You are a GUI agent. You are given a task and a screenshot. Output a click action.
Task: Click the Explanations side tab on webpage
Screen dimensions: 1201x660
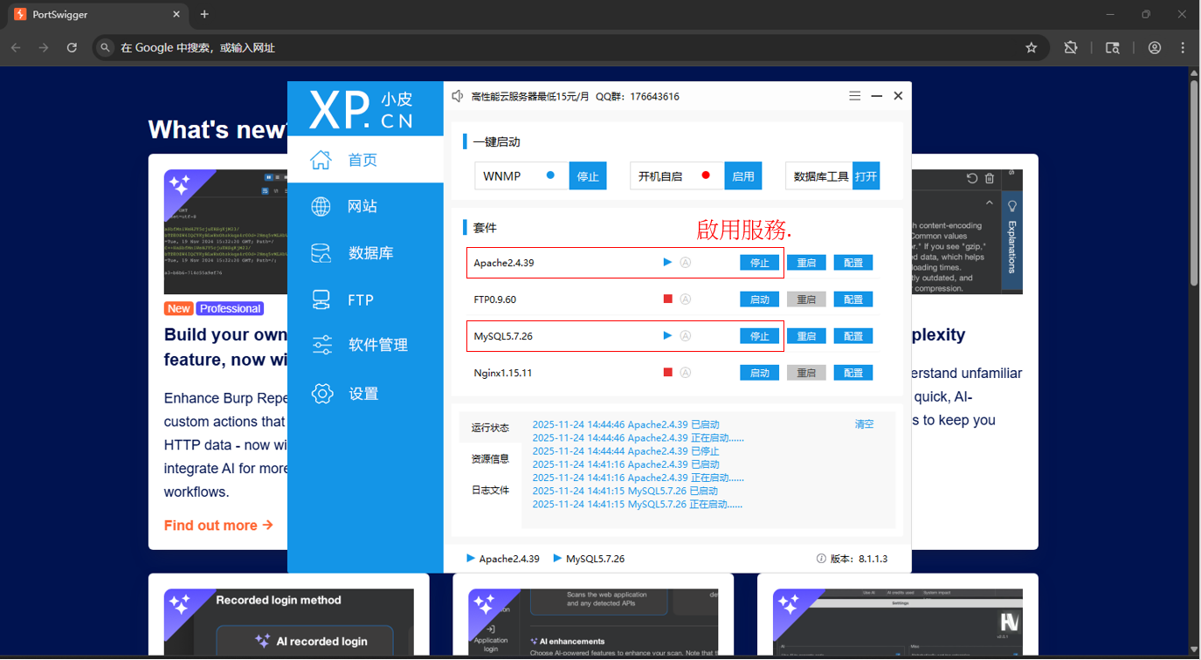pos(1011,240)
